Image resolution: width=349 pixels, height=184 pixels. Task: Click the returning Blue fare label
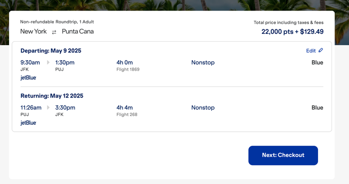pyautogui.click(x=317, y=107)
